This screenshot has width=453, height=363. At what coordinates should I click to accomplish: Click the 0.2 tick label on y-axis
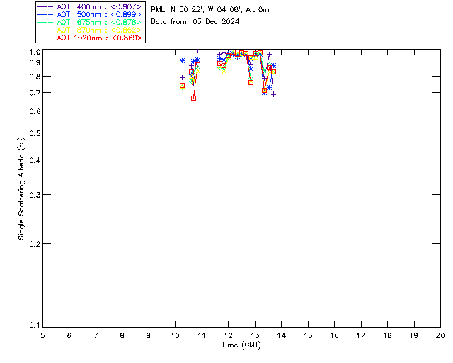click(x=35, y=244)
